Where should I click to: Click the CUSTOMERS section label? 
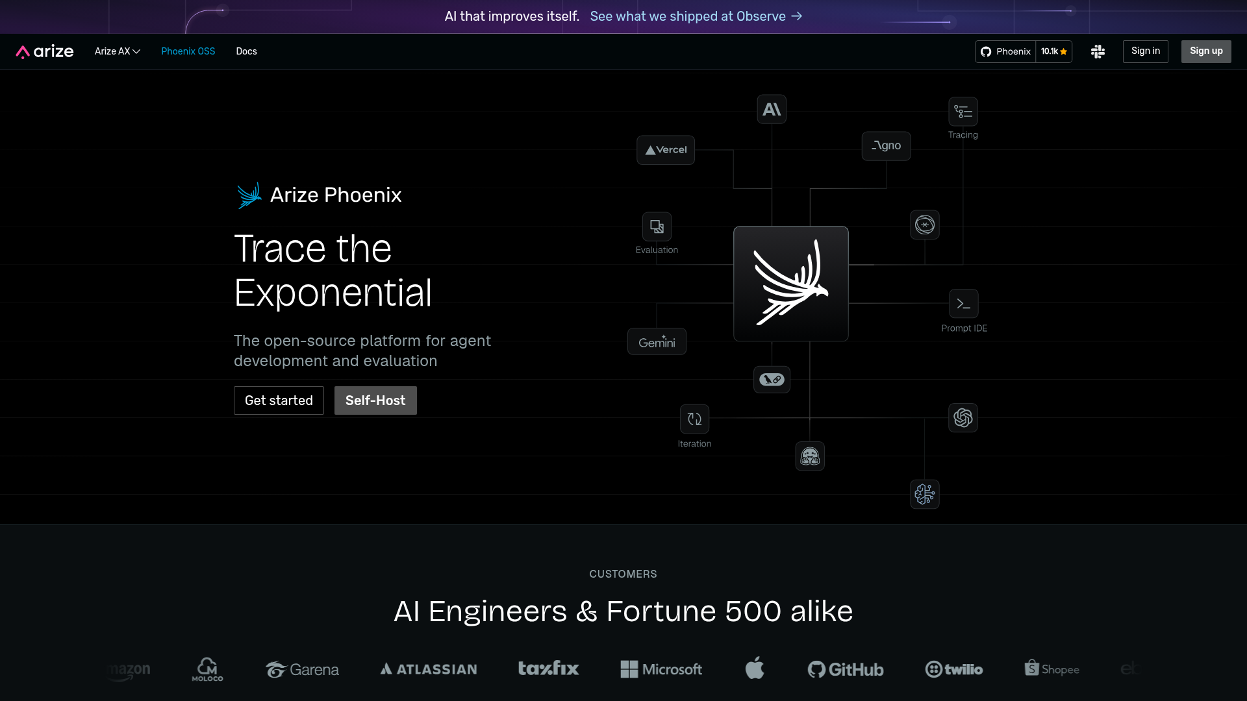[x=623, y=574]
